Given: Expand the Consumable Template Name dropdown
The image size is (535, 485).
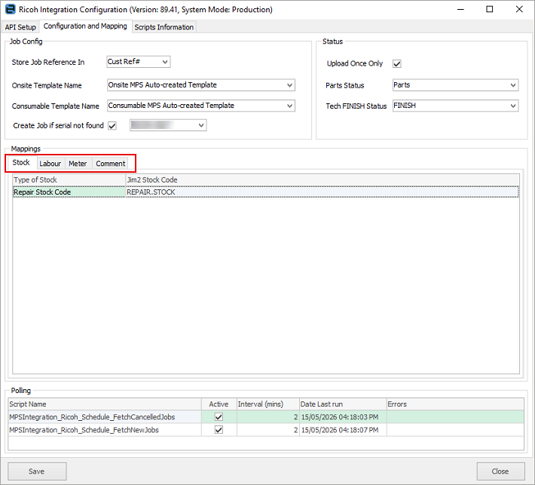Looking at the screenshot, I should coord(201,106).
